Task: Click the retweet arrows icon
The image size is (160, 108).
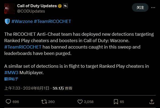Action: click(44, 102)
